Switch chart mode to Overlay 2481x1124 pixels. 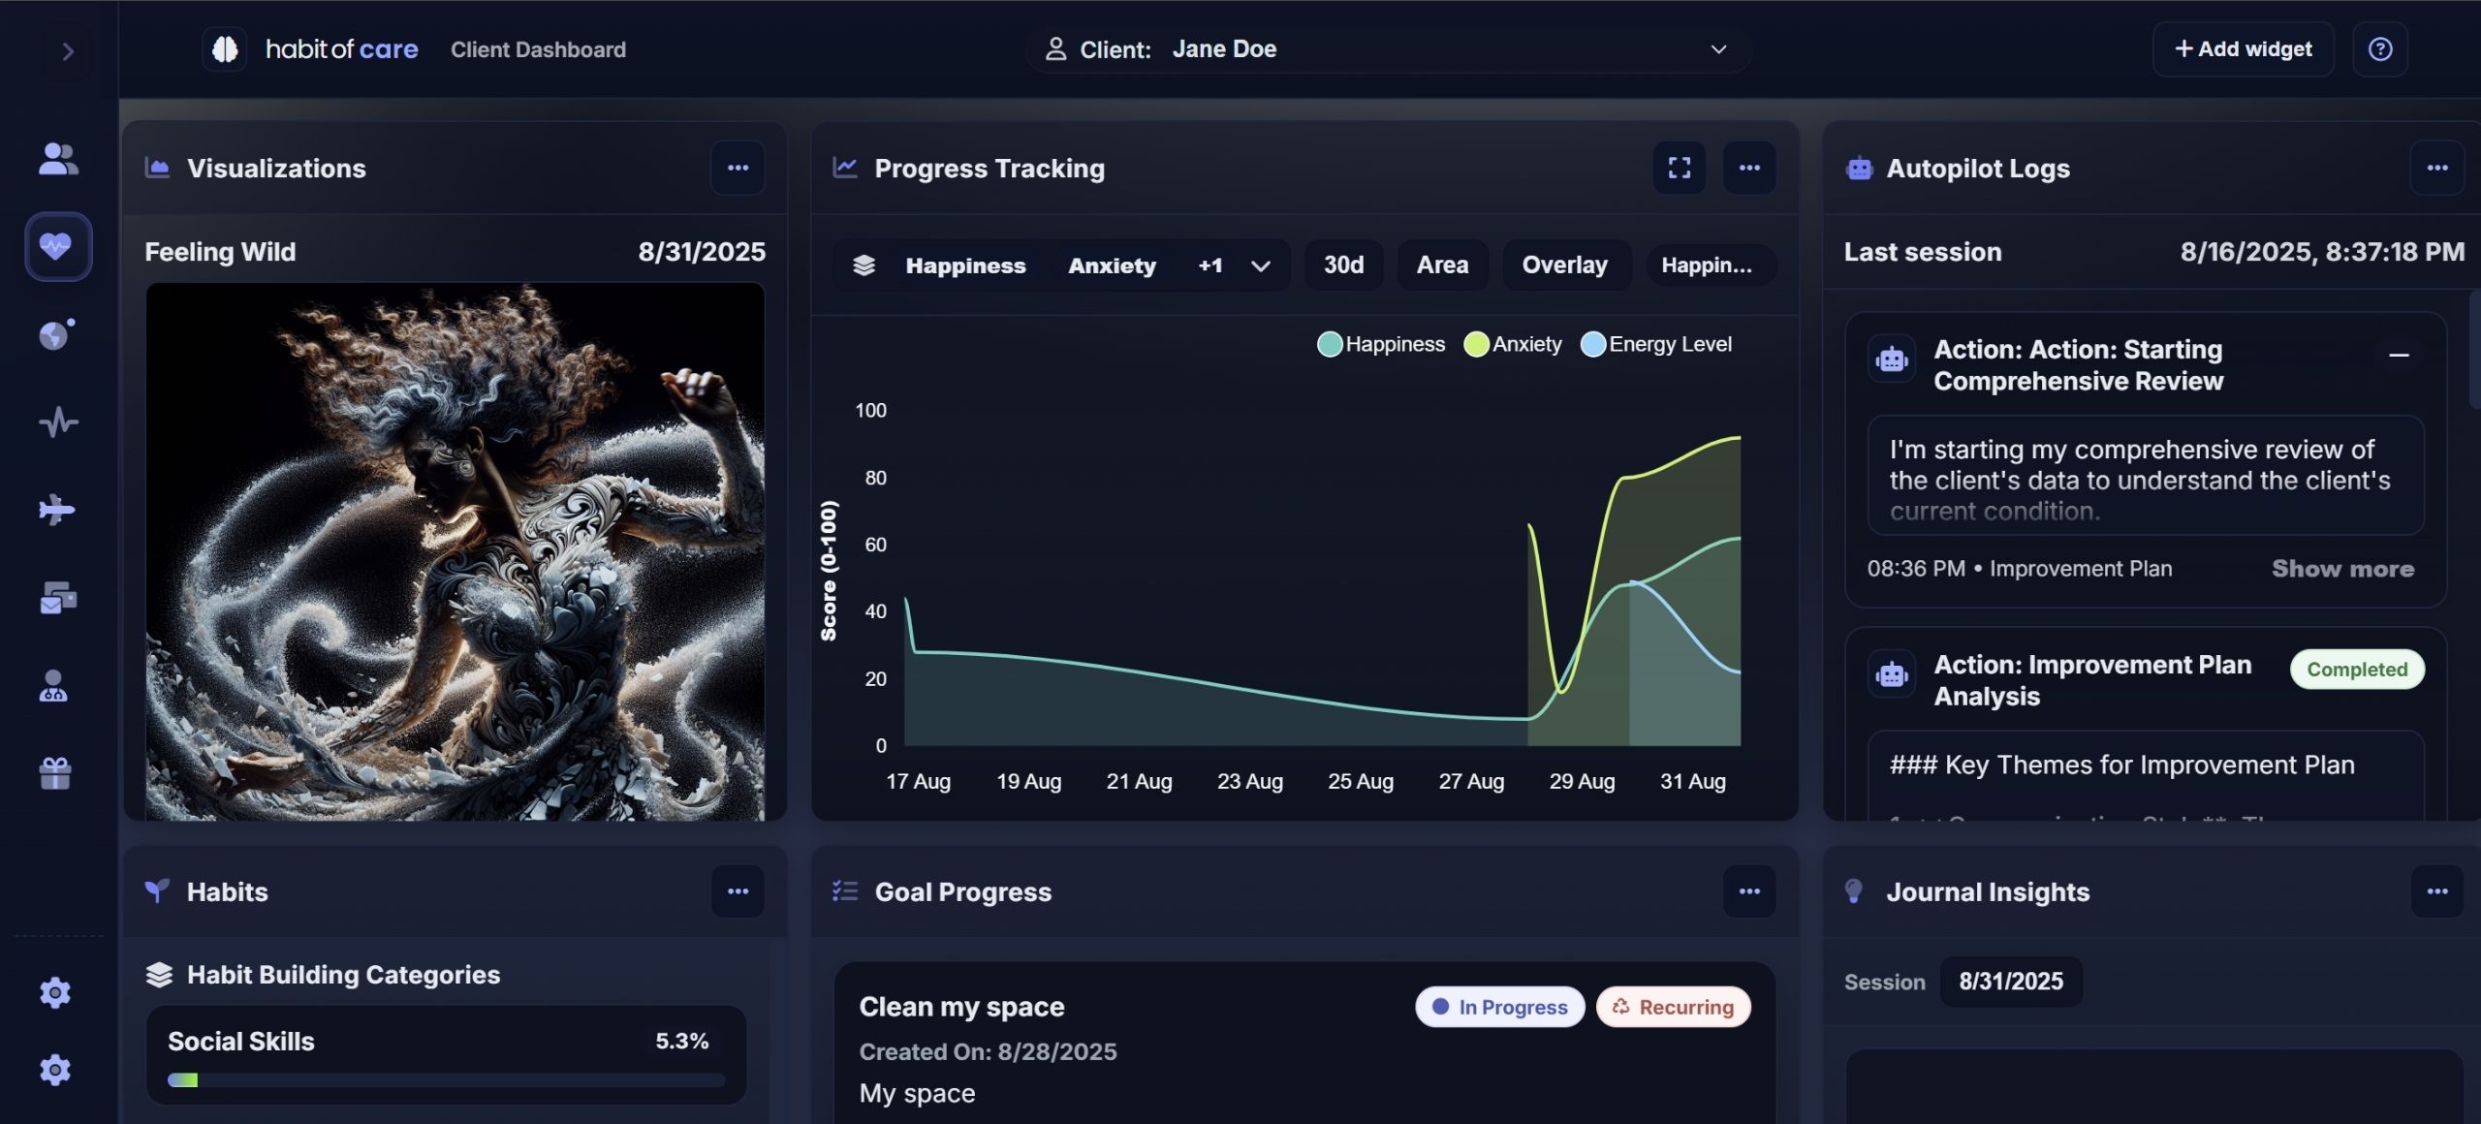(1564, 265)
